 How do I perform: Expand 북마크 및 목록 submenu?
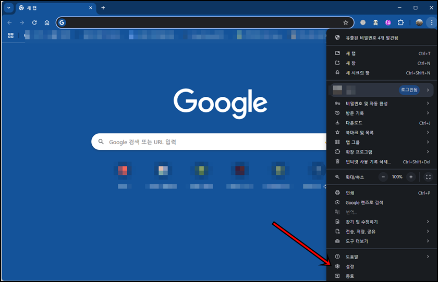coord(382,132)
